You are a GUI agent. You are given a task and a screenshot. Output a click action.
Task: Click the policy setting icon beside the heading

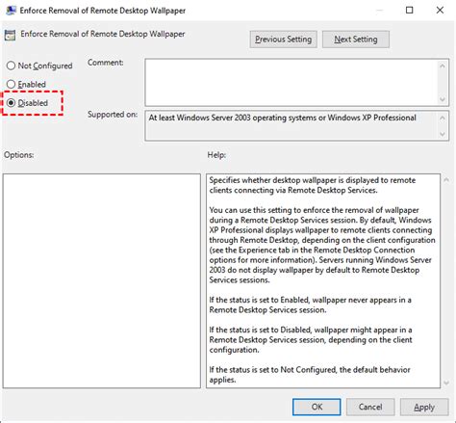tap(10, 35)
